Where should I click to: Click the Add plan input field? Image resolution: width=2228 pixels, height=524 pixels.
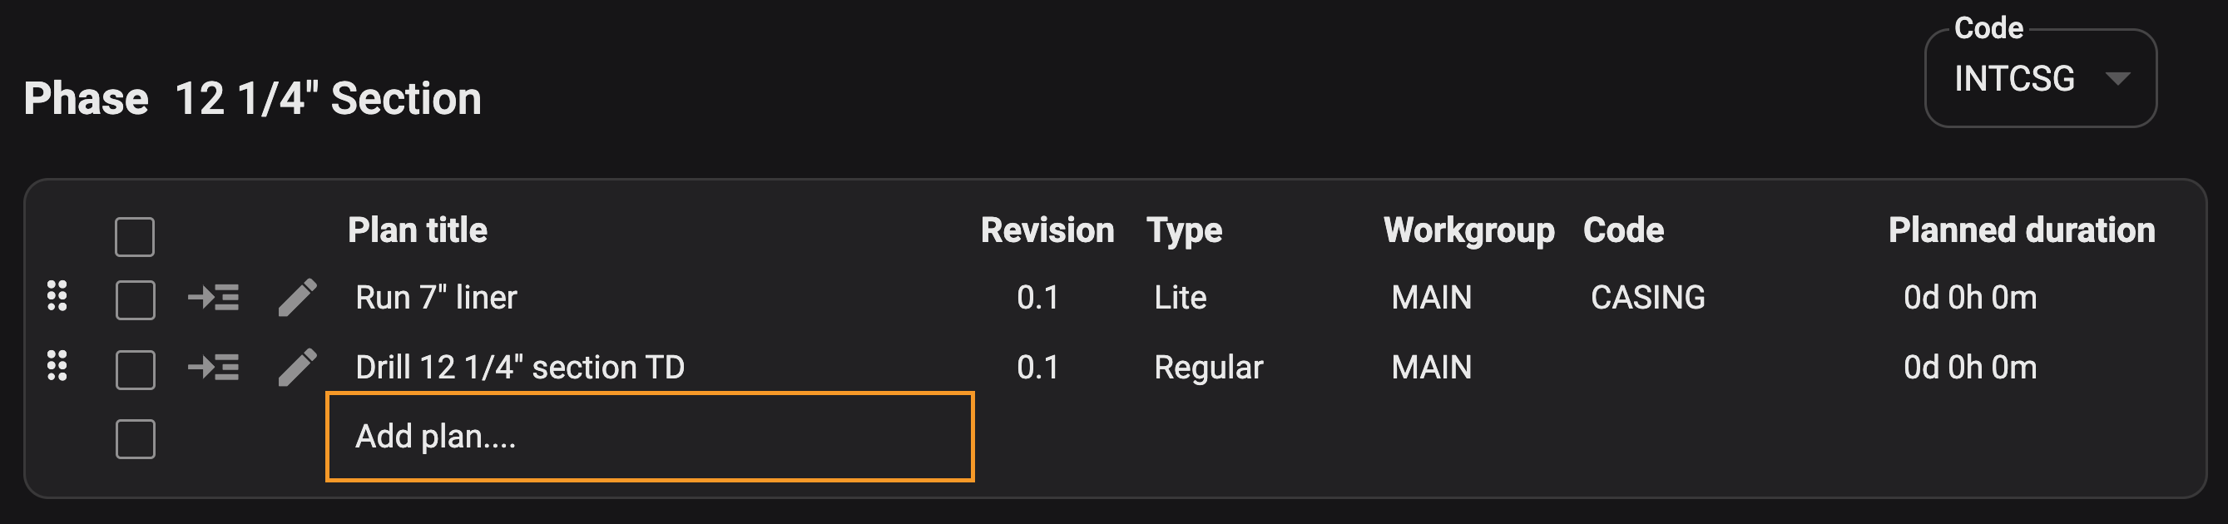point(649,437)
